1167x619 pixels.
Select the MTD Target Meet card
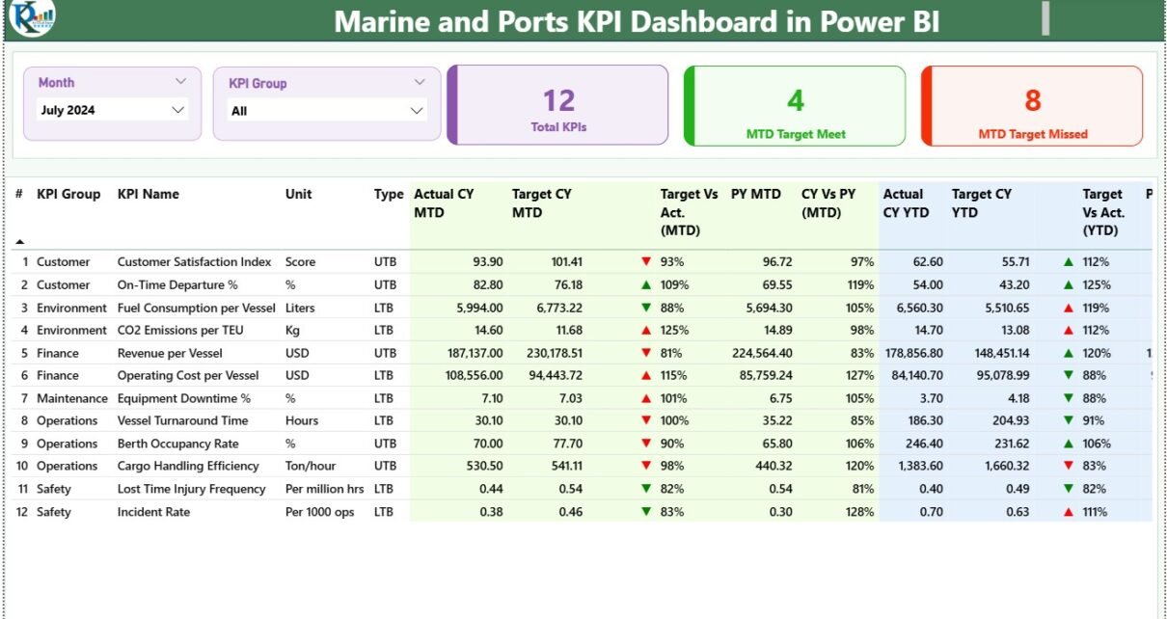pyautogui.click(x=795, y=106)
